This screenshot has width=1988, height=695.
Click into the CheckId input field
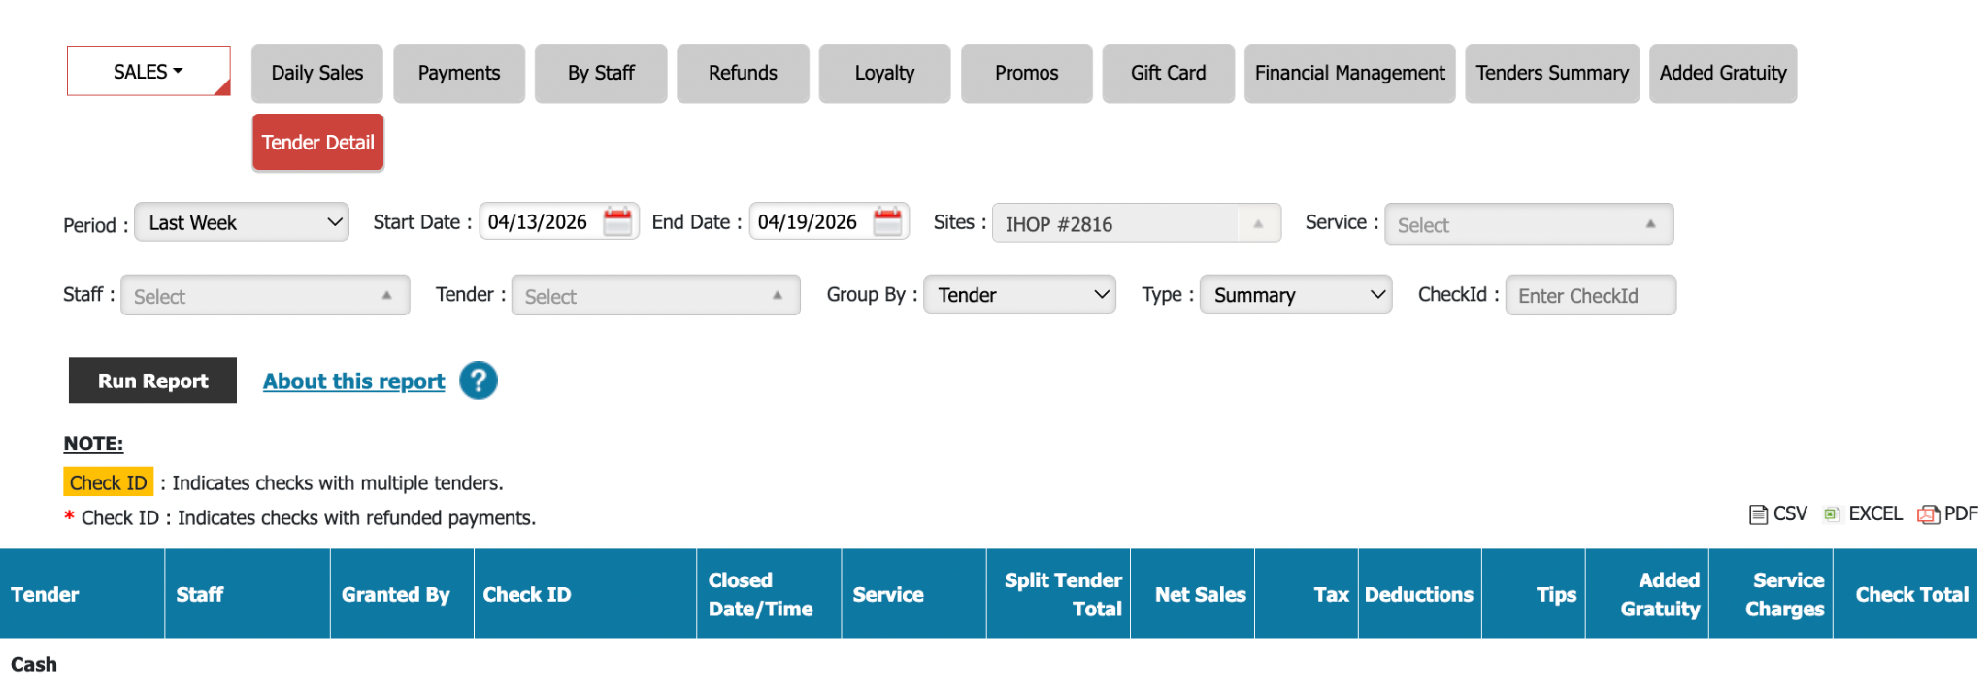1590,296
